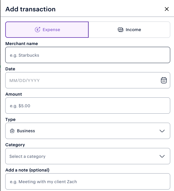Open the Select a category dropdown
This screenshot has height=191, width=174.
(88, 156)
